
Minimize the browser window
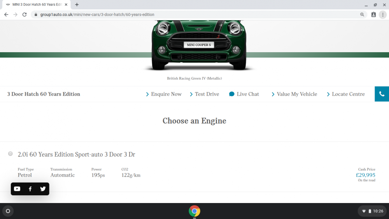click(x=366, y=5)
